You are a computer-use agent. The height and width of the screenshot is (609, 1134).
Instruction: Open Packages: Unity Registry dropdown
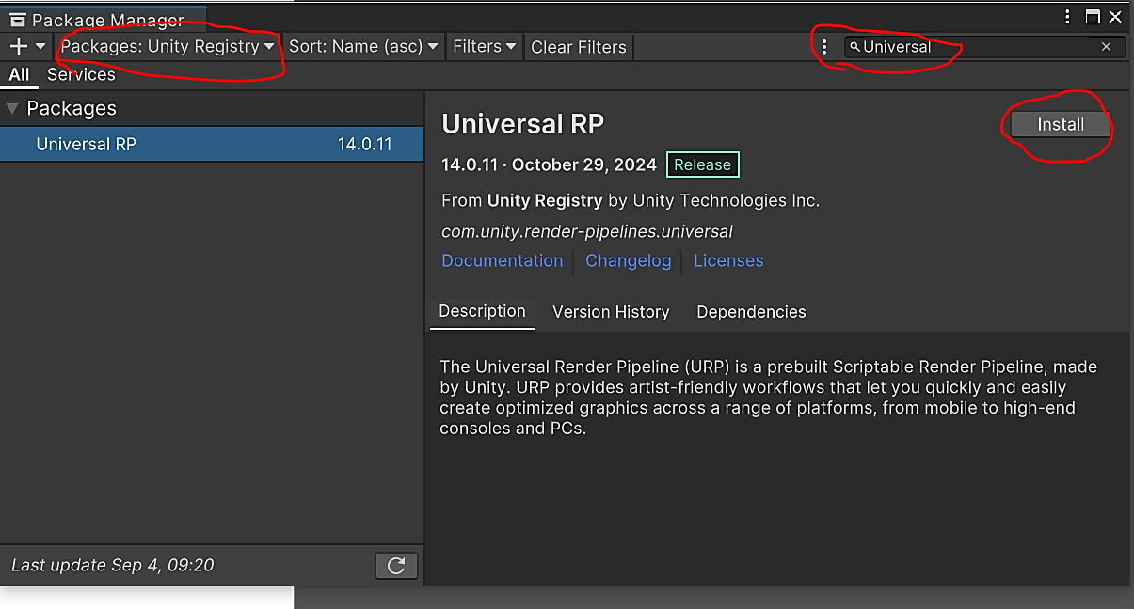168,46
